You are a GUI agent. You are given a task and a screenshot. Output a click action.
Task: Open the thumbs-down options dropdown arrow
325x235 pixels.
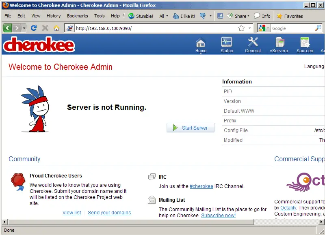click(210, 16)
